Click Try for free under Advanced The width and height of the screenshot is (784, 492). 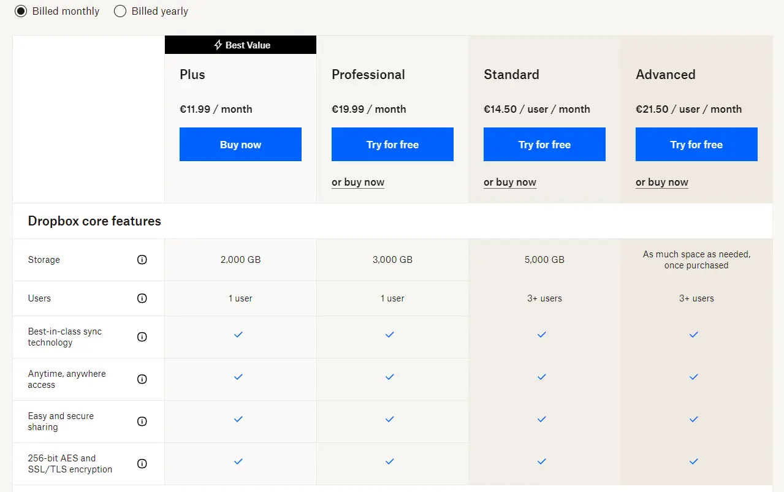tap(696, 145)
